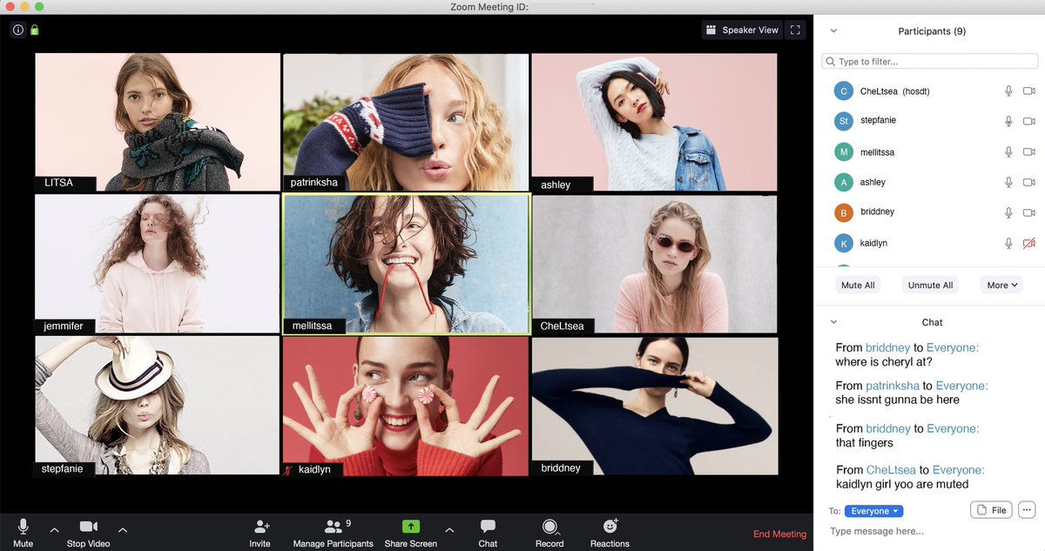Select kaidlyn's video tile
The image size is (1045, 551).
click(x=406, y=406)
